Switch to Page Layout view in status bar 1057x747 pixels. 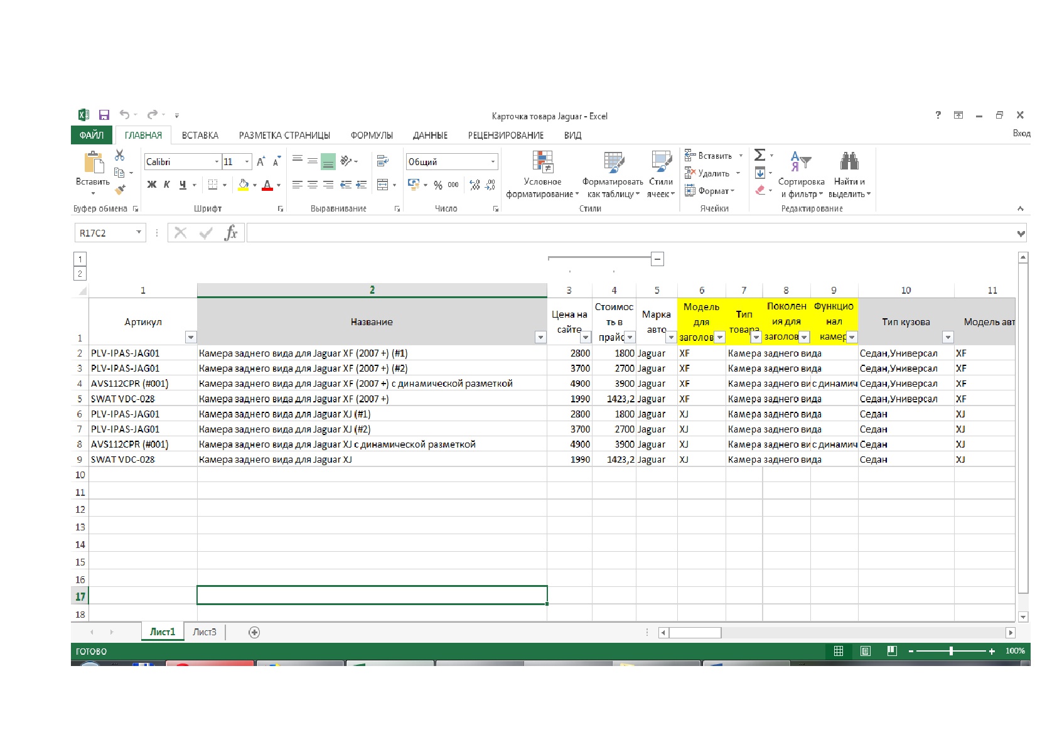coord(865,651)
